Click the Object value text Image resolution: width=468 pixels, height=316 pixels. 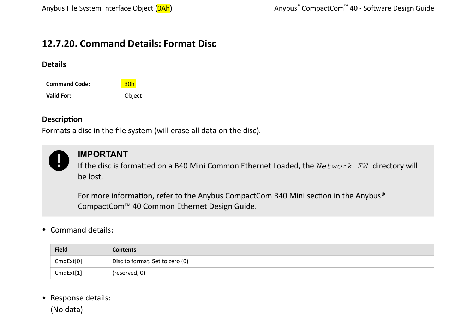point(133,95)
